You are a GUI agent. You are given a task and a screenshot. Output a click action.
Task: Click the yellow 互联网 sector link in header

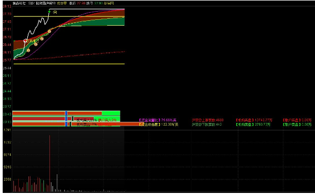109,3
